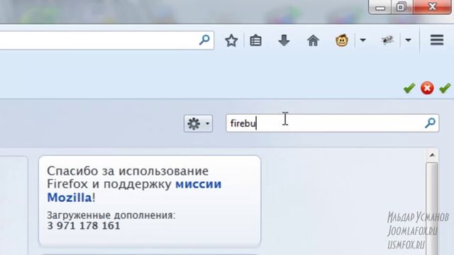Click the add-ons search magnifier icon
This screenshot has width=454, height=255.
[x=431, y=123]
